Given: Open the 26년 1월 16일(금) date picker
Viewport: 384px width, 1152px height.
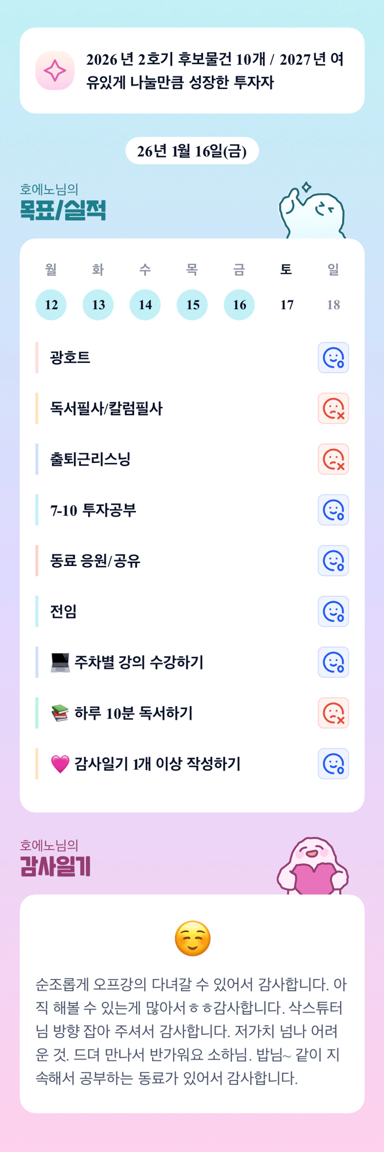Looking at the screenshot, I should pos(192,151).
